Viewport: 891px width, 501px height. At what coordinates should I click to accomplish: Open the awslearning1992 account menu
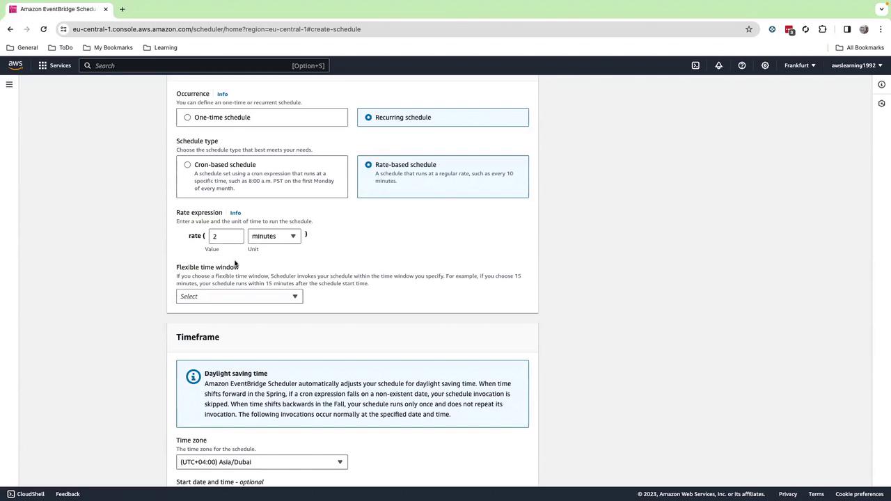point(857,65)
